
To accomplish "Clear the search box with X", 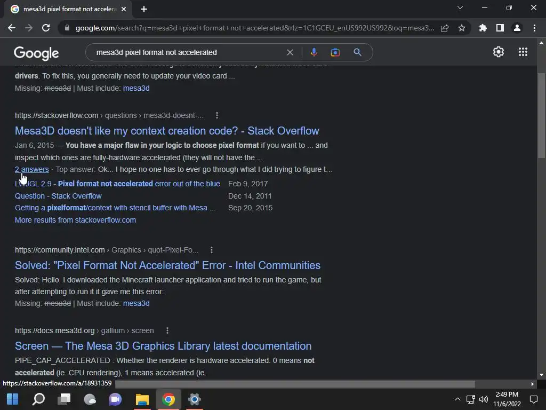I will (x=290, y=52).
